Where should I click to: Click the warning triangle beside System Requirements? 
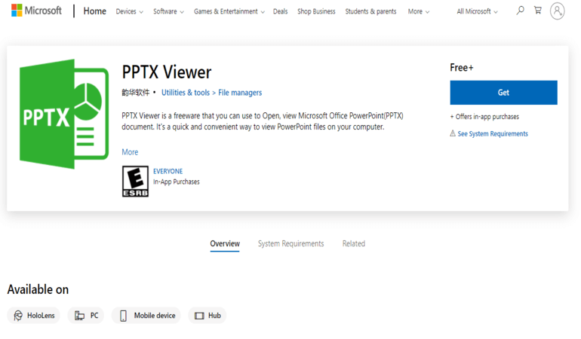(453, 133)
